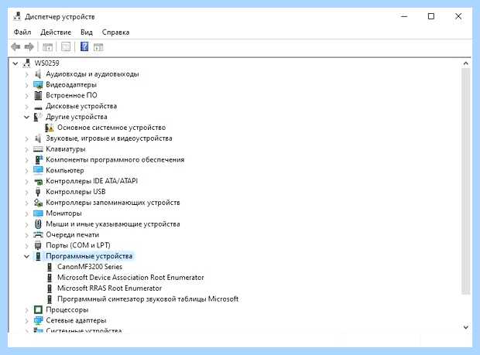This screenshot has height=355, width=480.
Task: Click the Клавиатуры keyboard icon
Action: [38, 149]
